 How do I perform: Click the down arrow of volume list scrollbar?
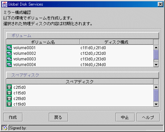tap(156, 65)
